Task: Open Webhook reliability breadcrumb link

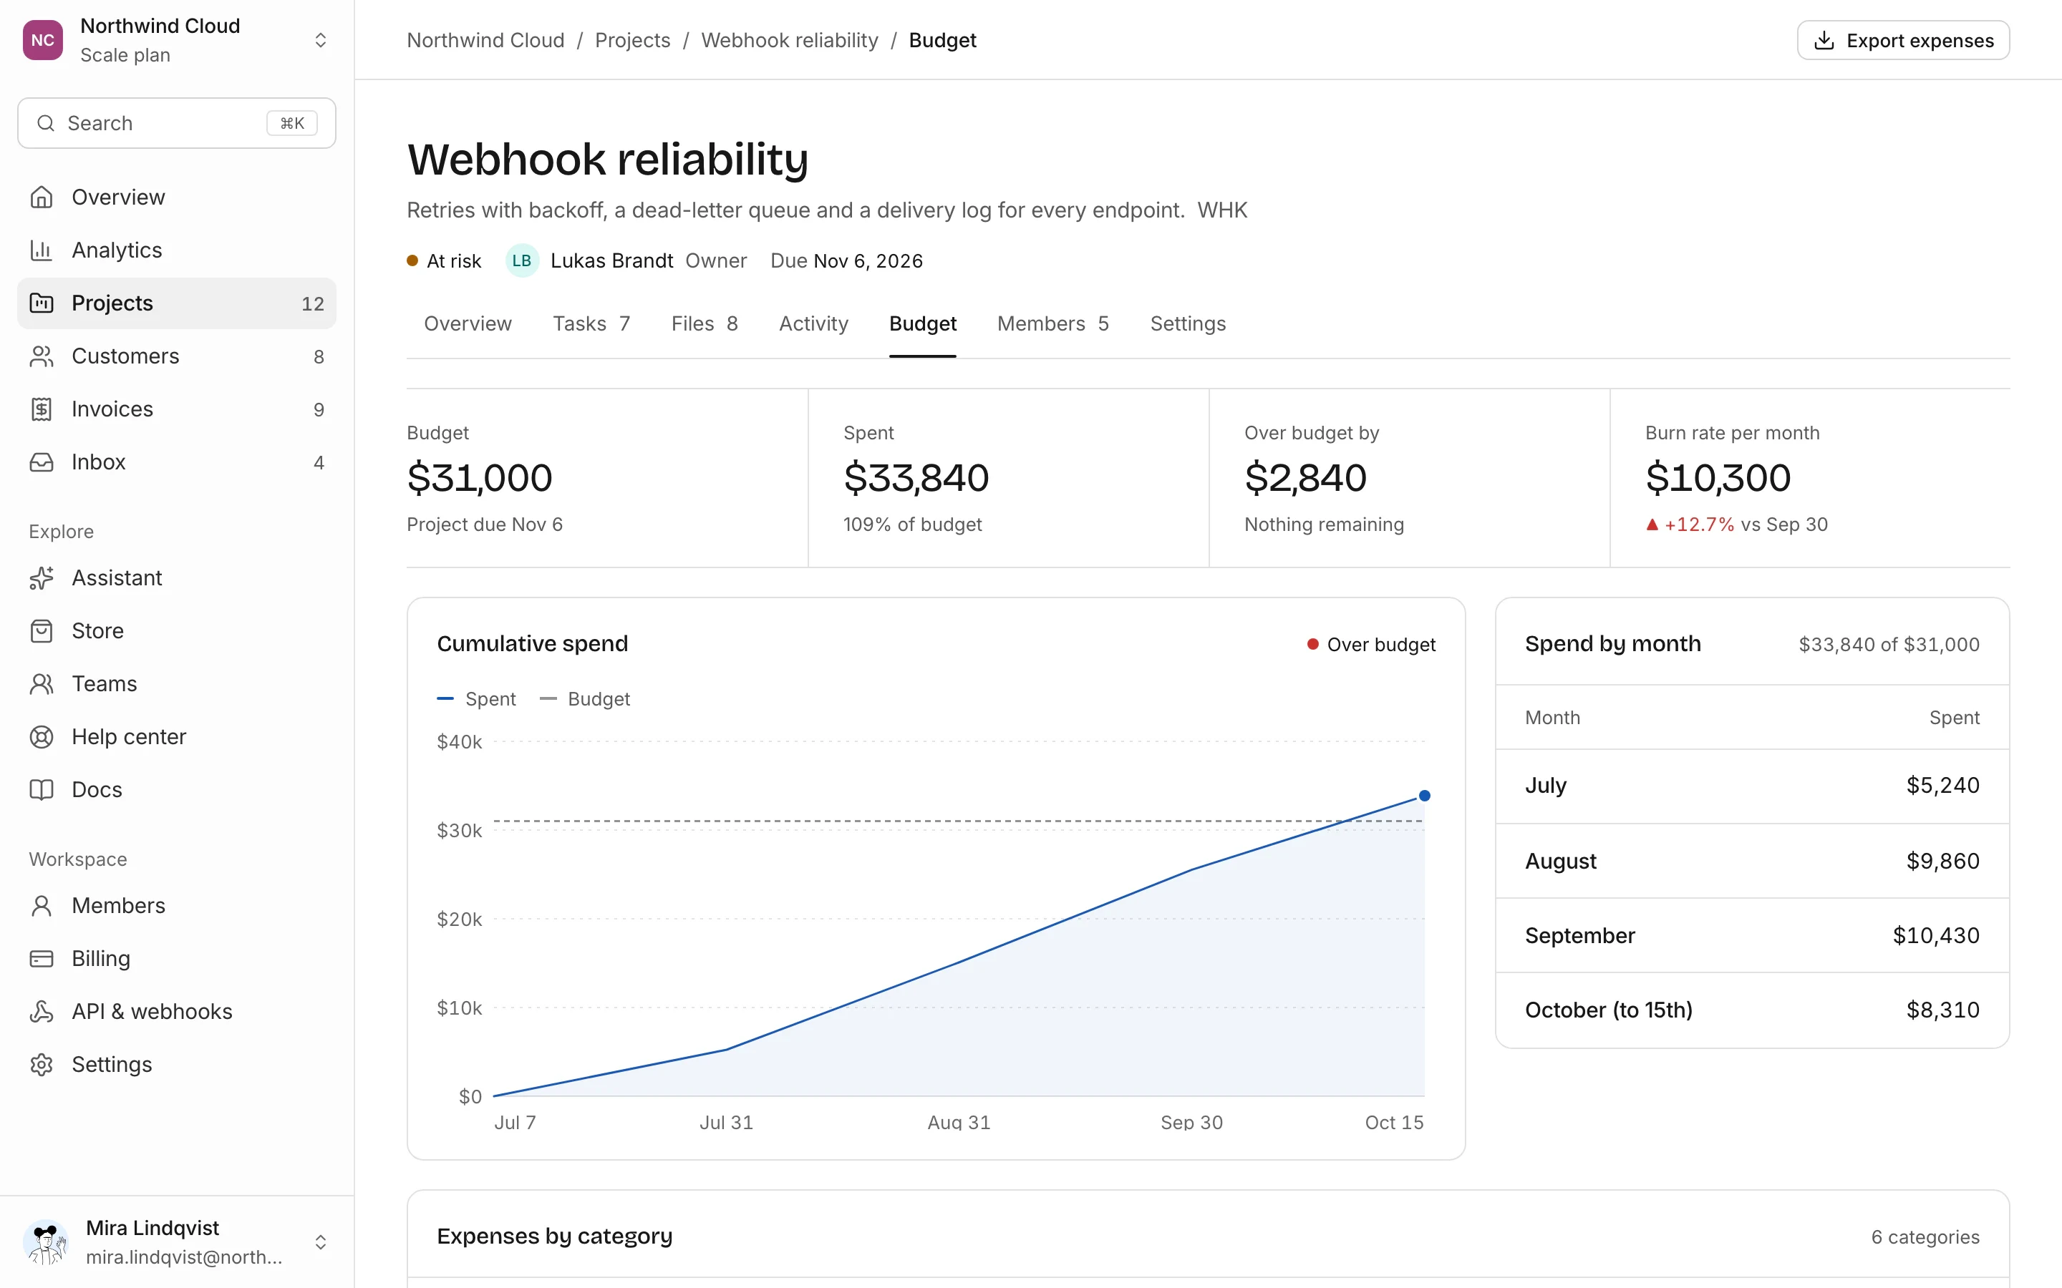Action: tap(789, 40)
